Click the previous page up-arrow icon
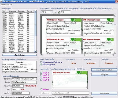The image size is (118, 98). click(x=55, y=12)
